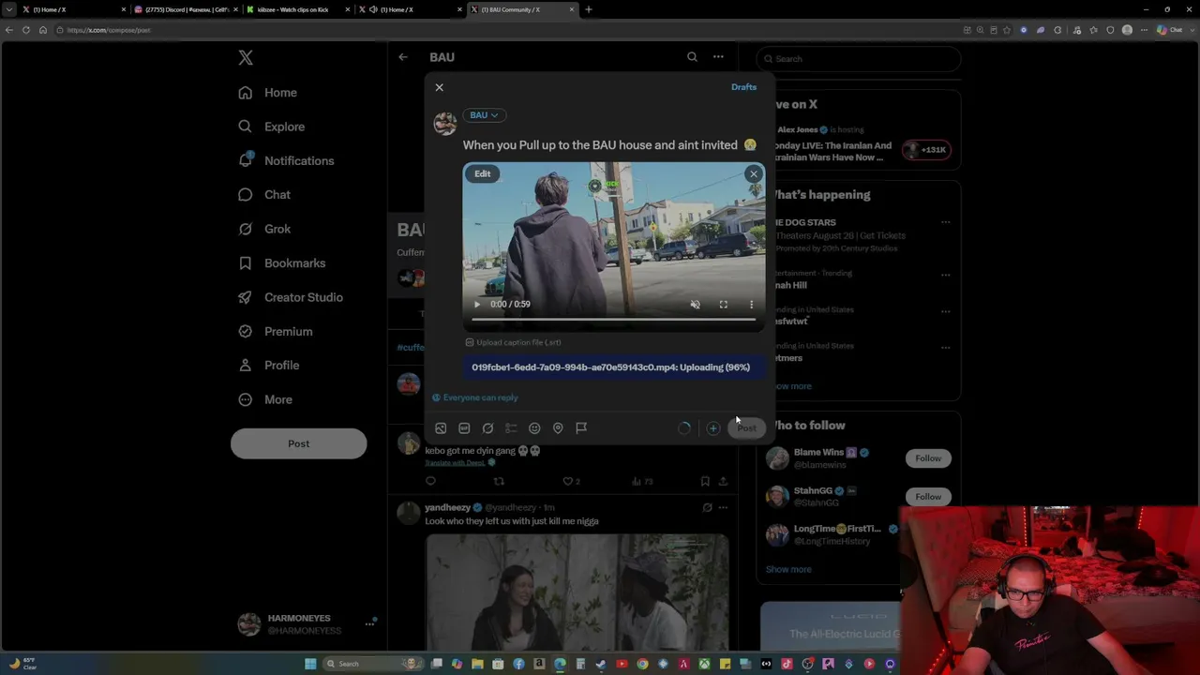Open the HARMONEYES account switcher menu
This screenshot has width=1200, height=675.
point(307,624)
